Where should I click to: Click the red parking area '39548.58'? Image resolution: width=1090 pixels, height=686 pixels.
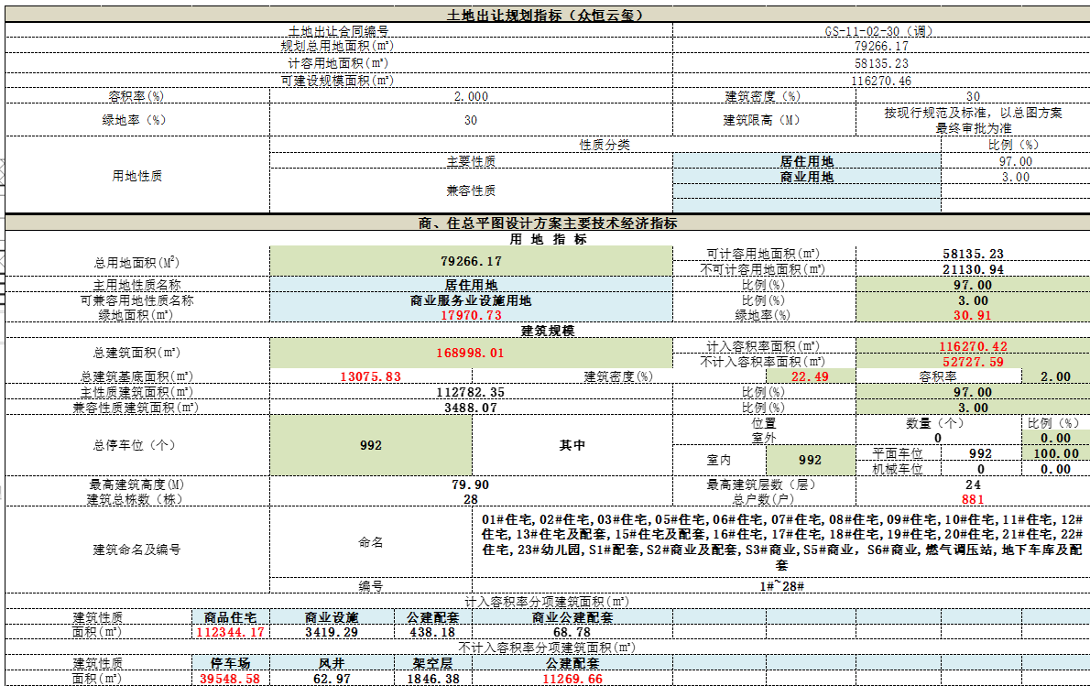tap(230, 679)
